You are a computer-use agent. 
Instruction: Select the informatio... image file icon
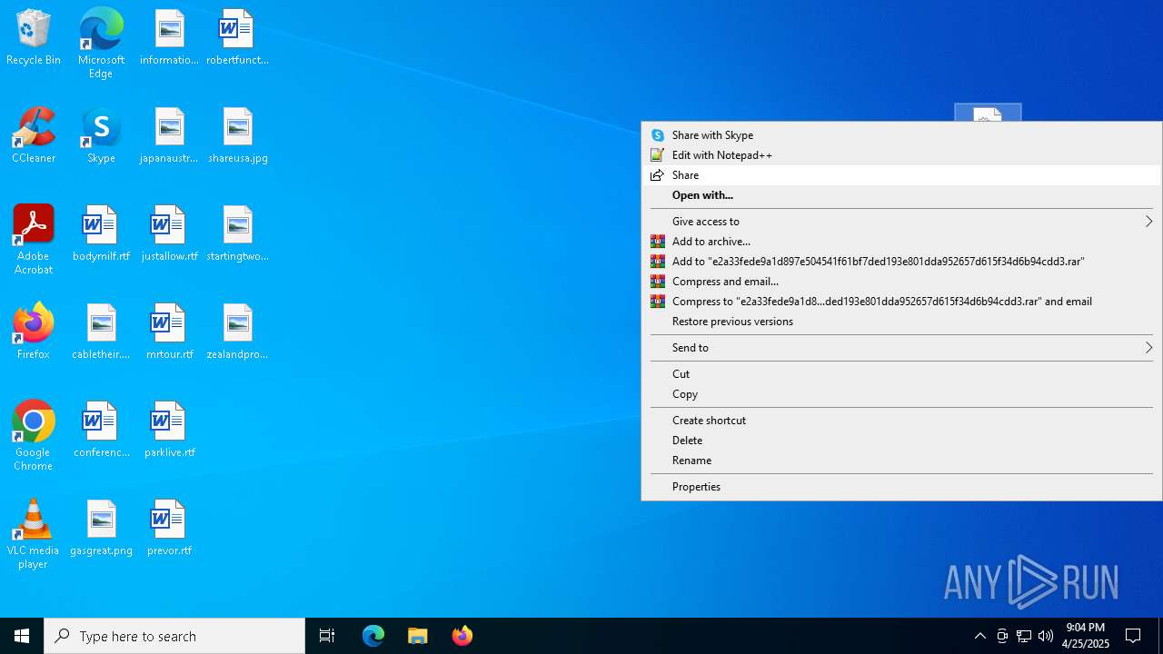click(169, 38)
